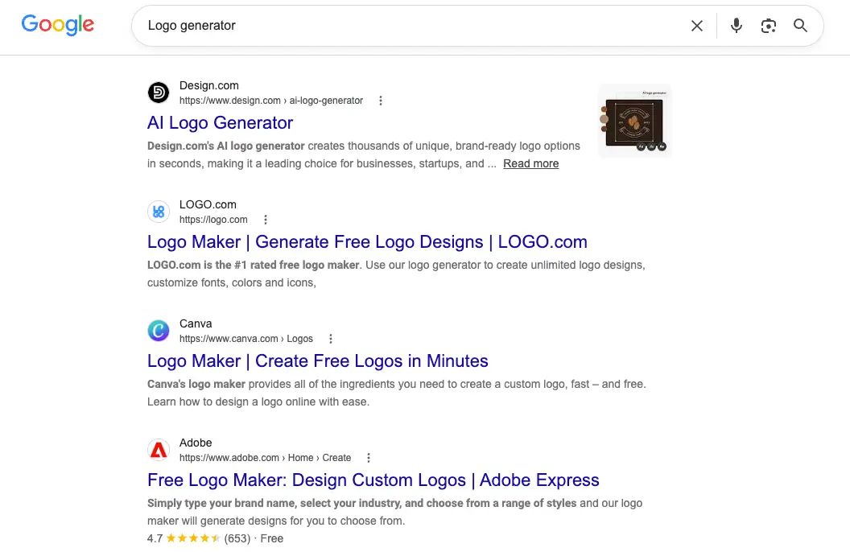The width and height of the screenshot is (850, 552).
Task: Open more options for Canva result
Action: [331, 339]
